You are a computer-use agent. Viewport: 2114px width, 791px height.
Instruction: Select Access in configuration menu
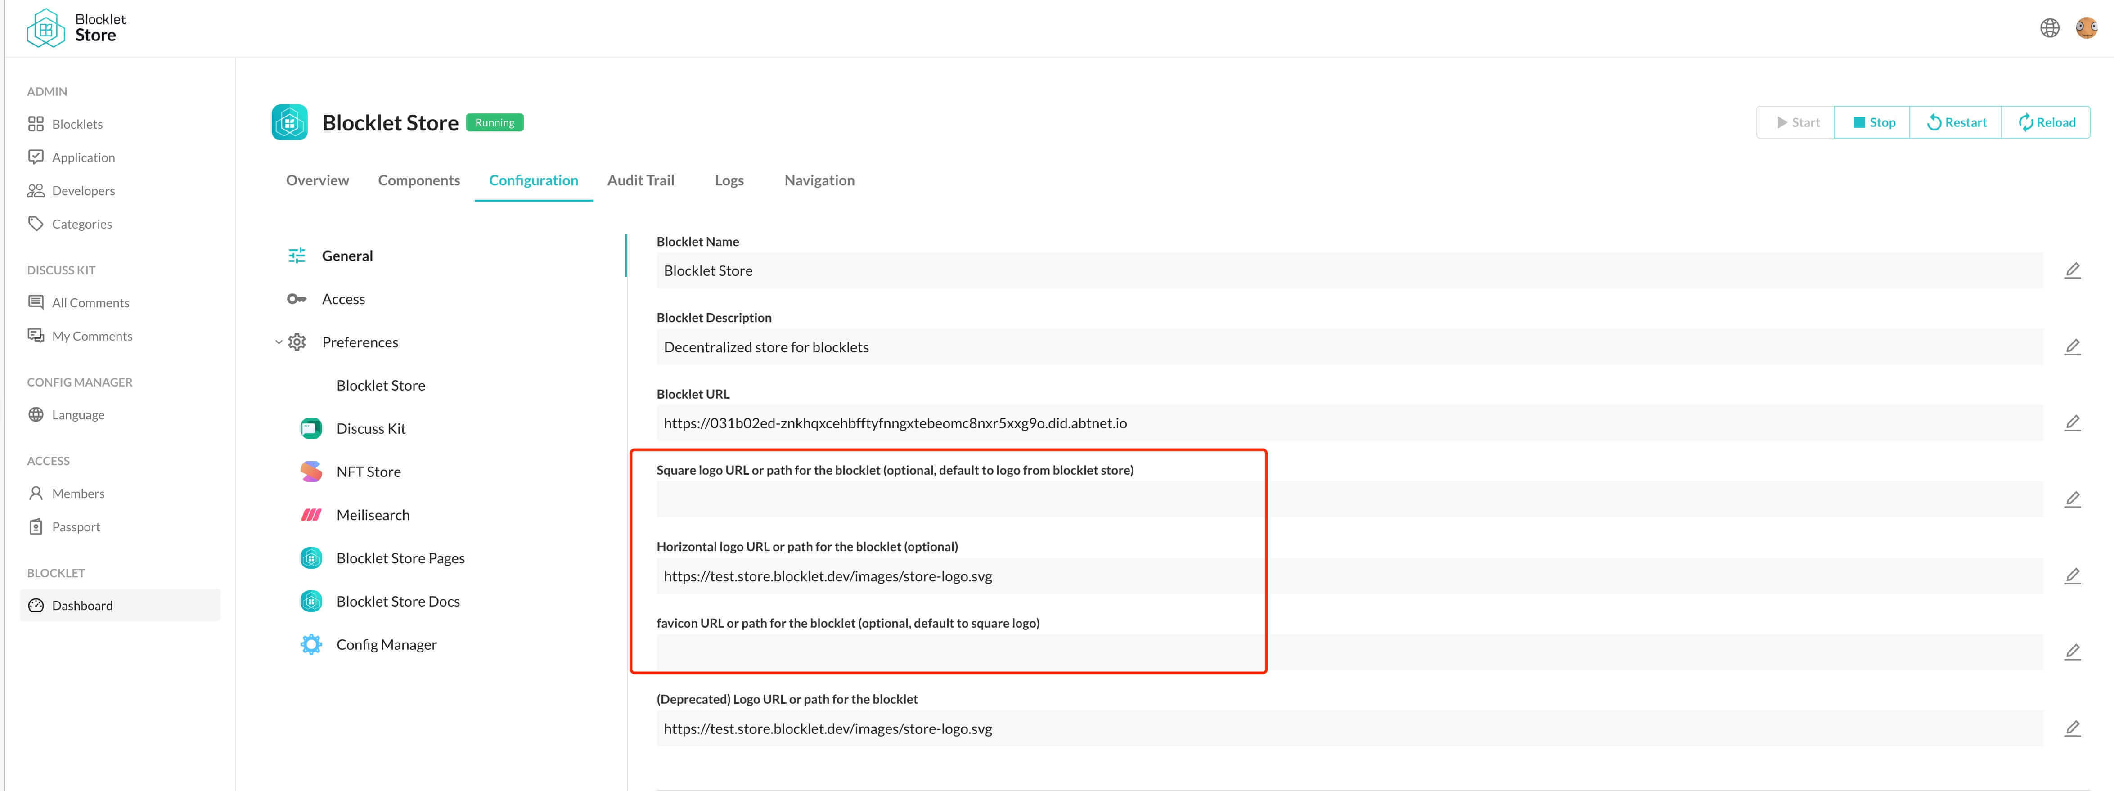click(x=343, y=300)
